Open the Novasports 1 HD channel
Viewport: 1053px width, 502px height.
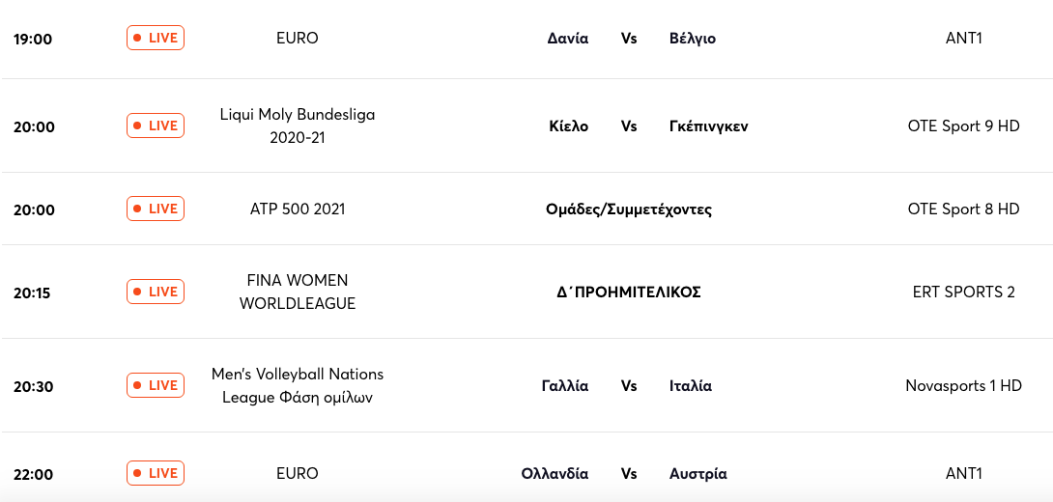[964, 386]
